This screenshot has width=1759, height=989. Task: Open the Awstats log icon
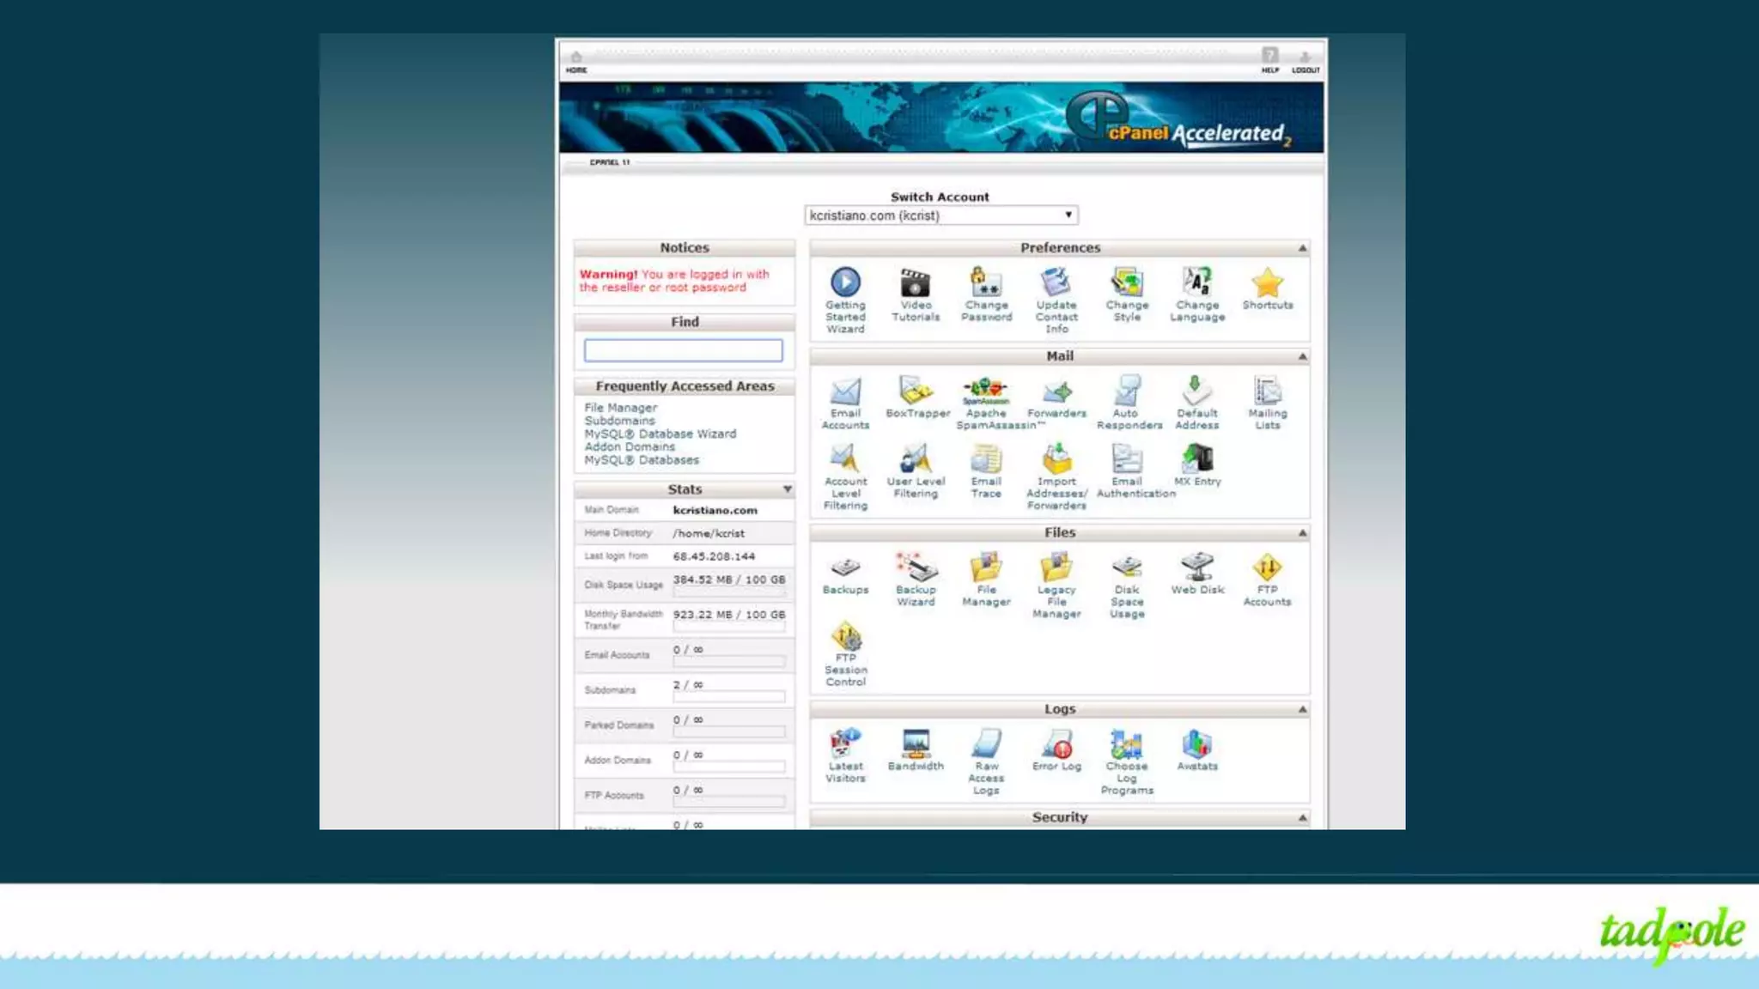click(x=1196, y=744)
